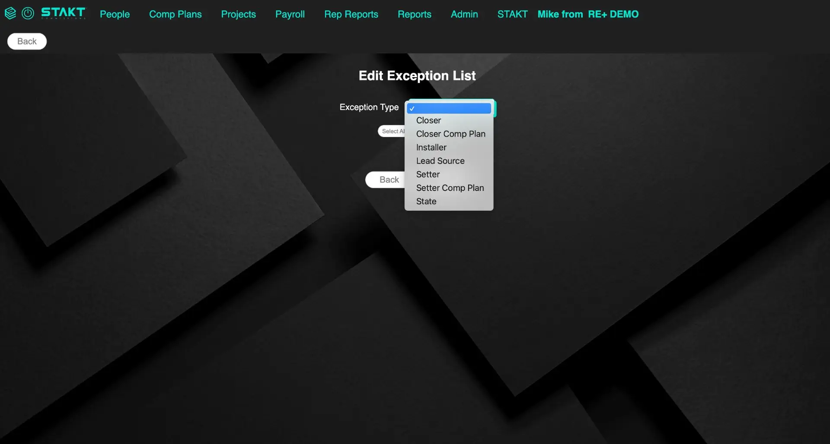Click the Back button under the logo
830x444 pixels.
point(27,41)
